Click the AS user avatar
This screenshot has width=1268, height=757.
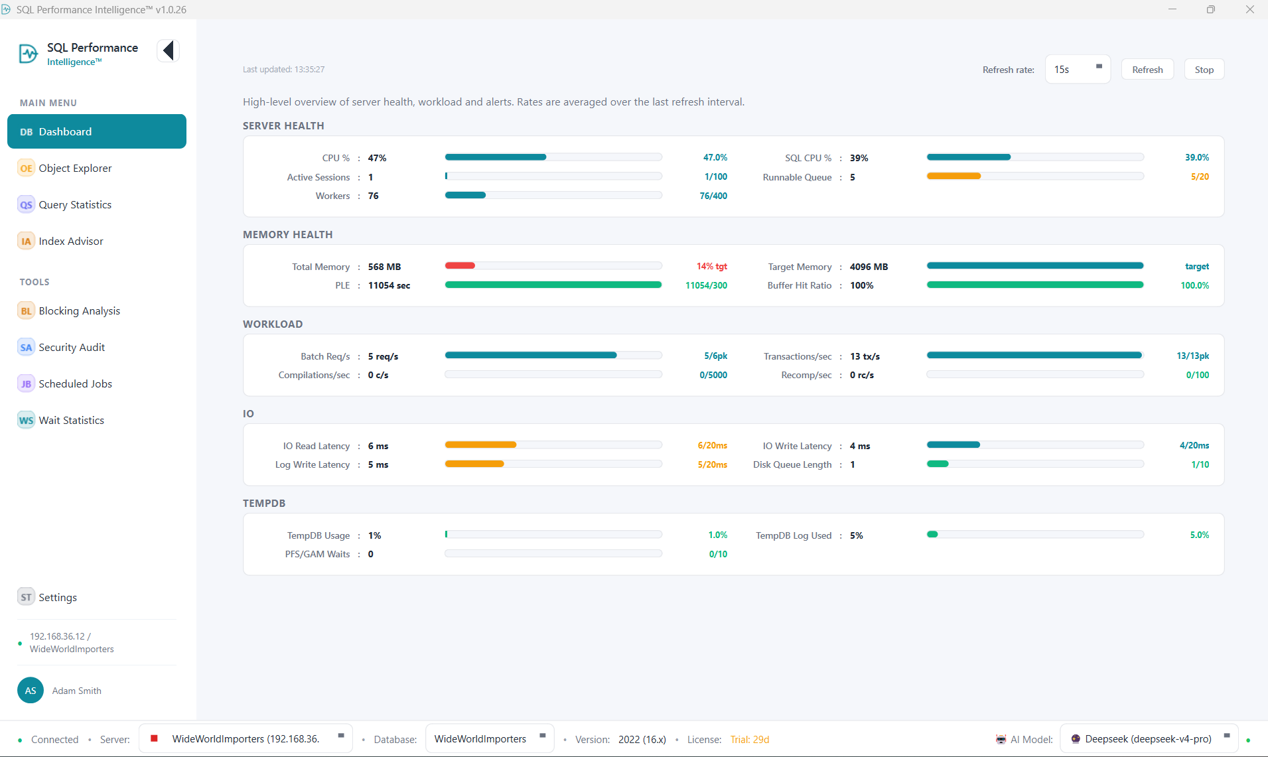tap(31, 691)
